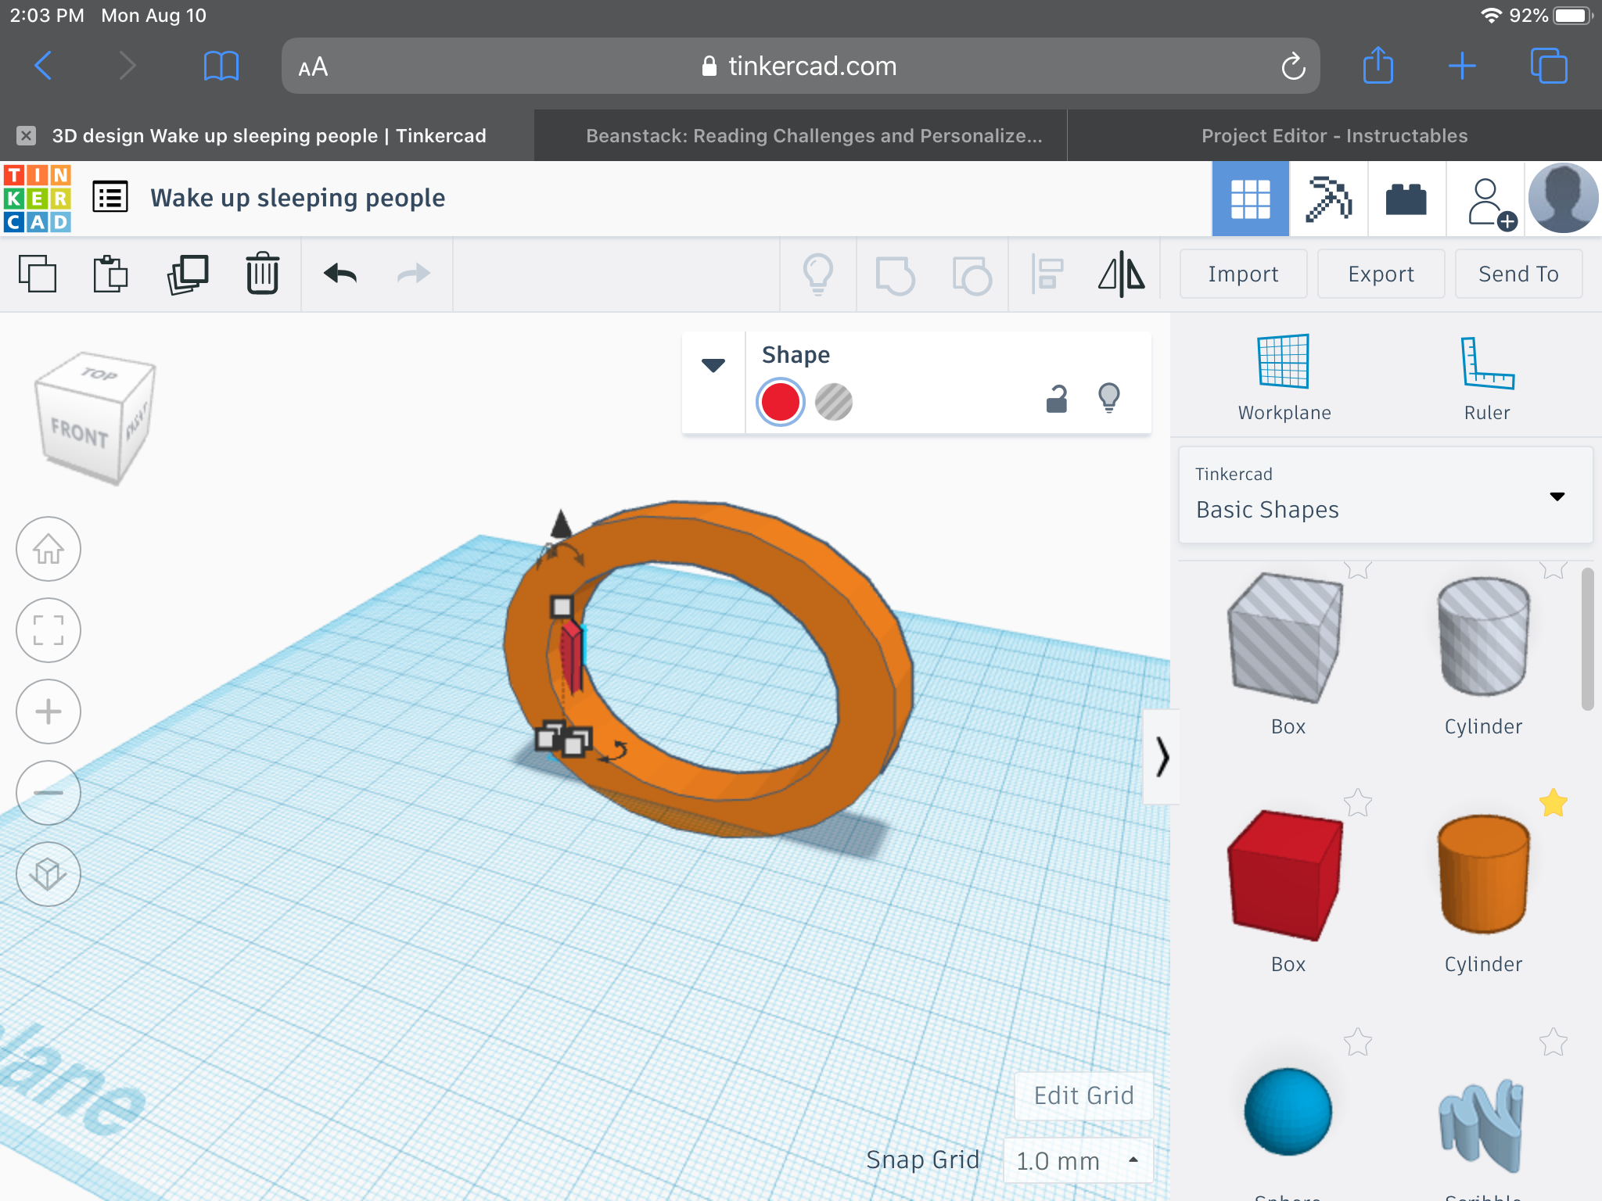Delete selection with trash icon

(x=262, y=274)
